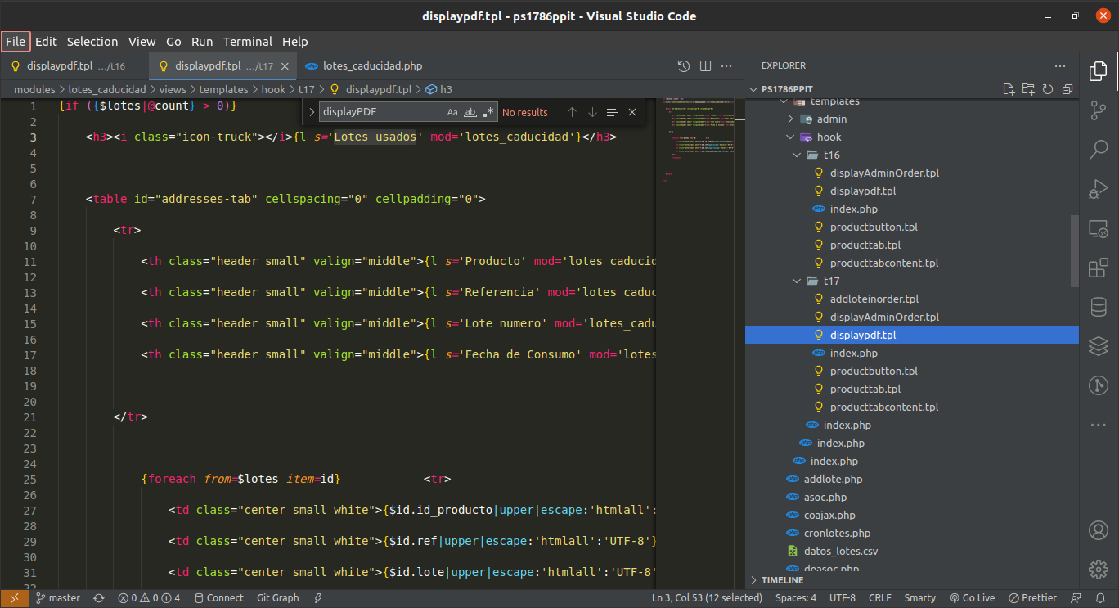The image size is (1119, 608).
Task: Toggle Match Whole Word in find widget
Action: click(470, 112)
